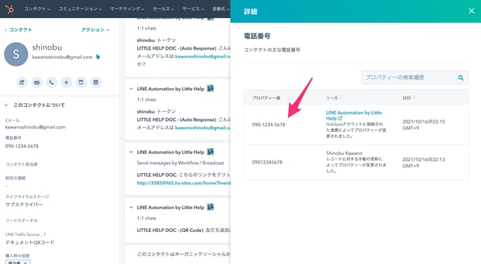Click the create note icon under shinobu
Image resolution: width=481 pixels, height=264 pixels.
click(x=22, y=82)
